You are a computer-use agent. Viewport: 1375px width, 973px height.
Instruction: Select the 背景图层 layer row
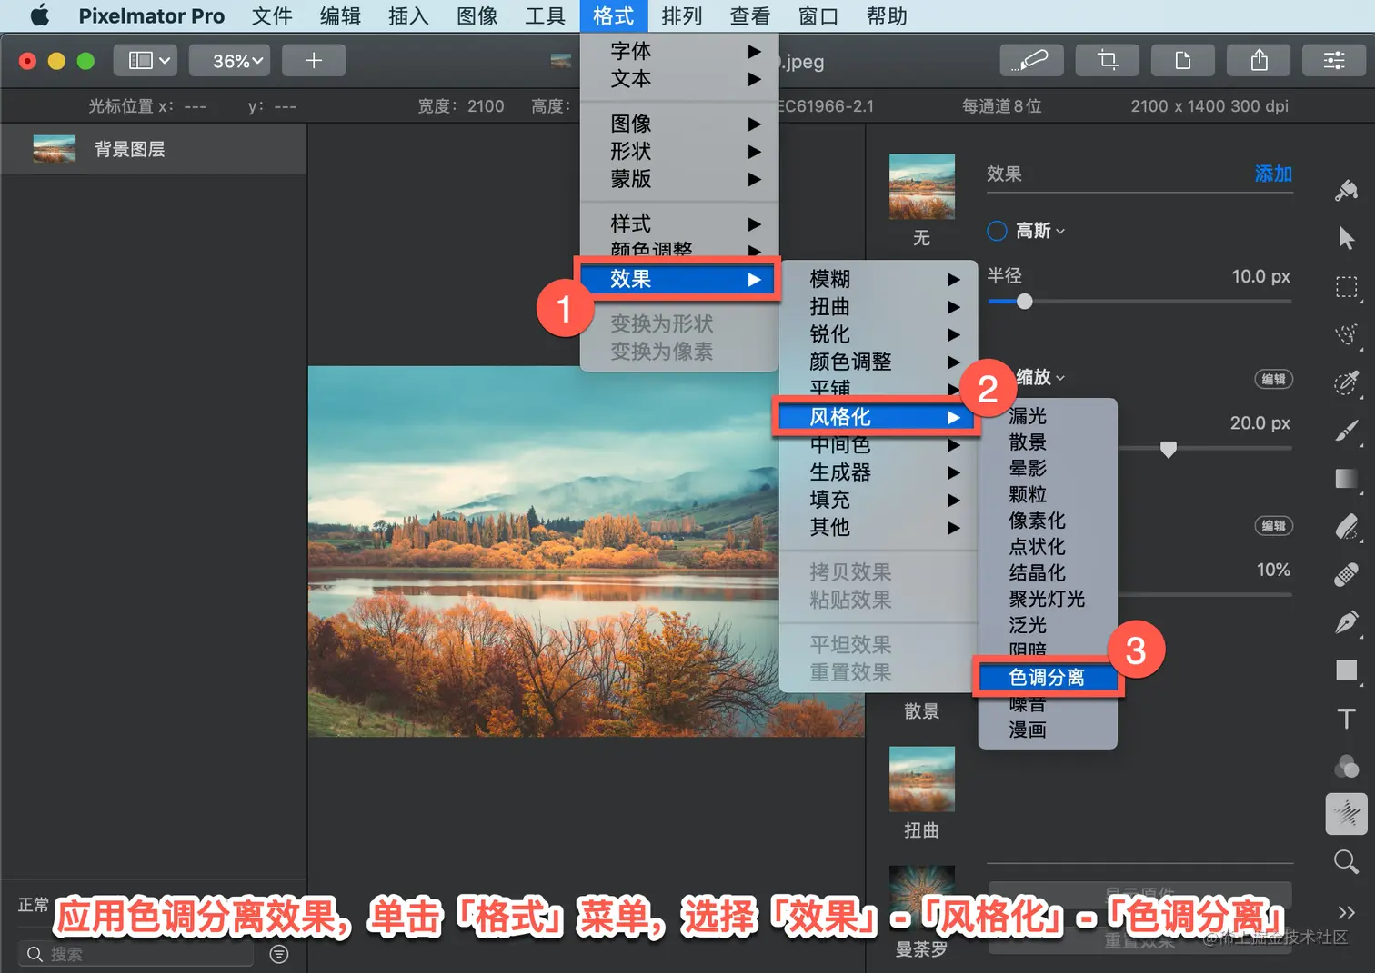(x=154, y=149)
